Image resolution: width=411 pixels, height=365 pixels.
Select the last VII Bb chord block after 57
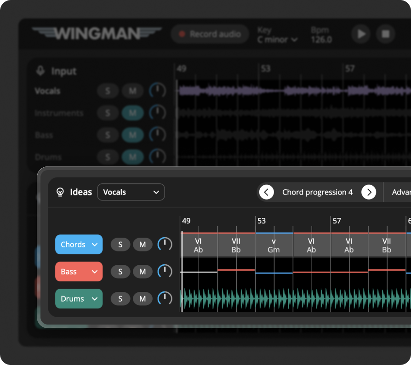(x=387, y=245)
